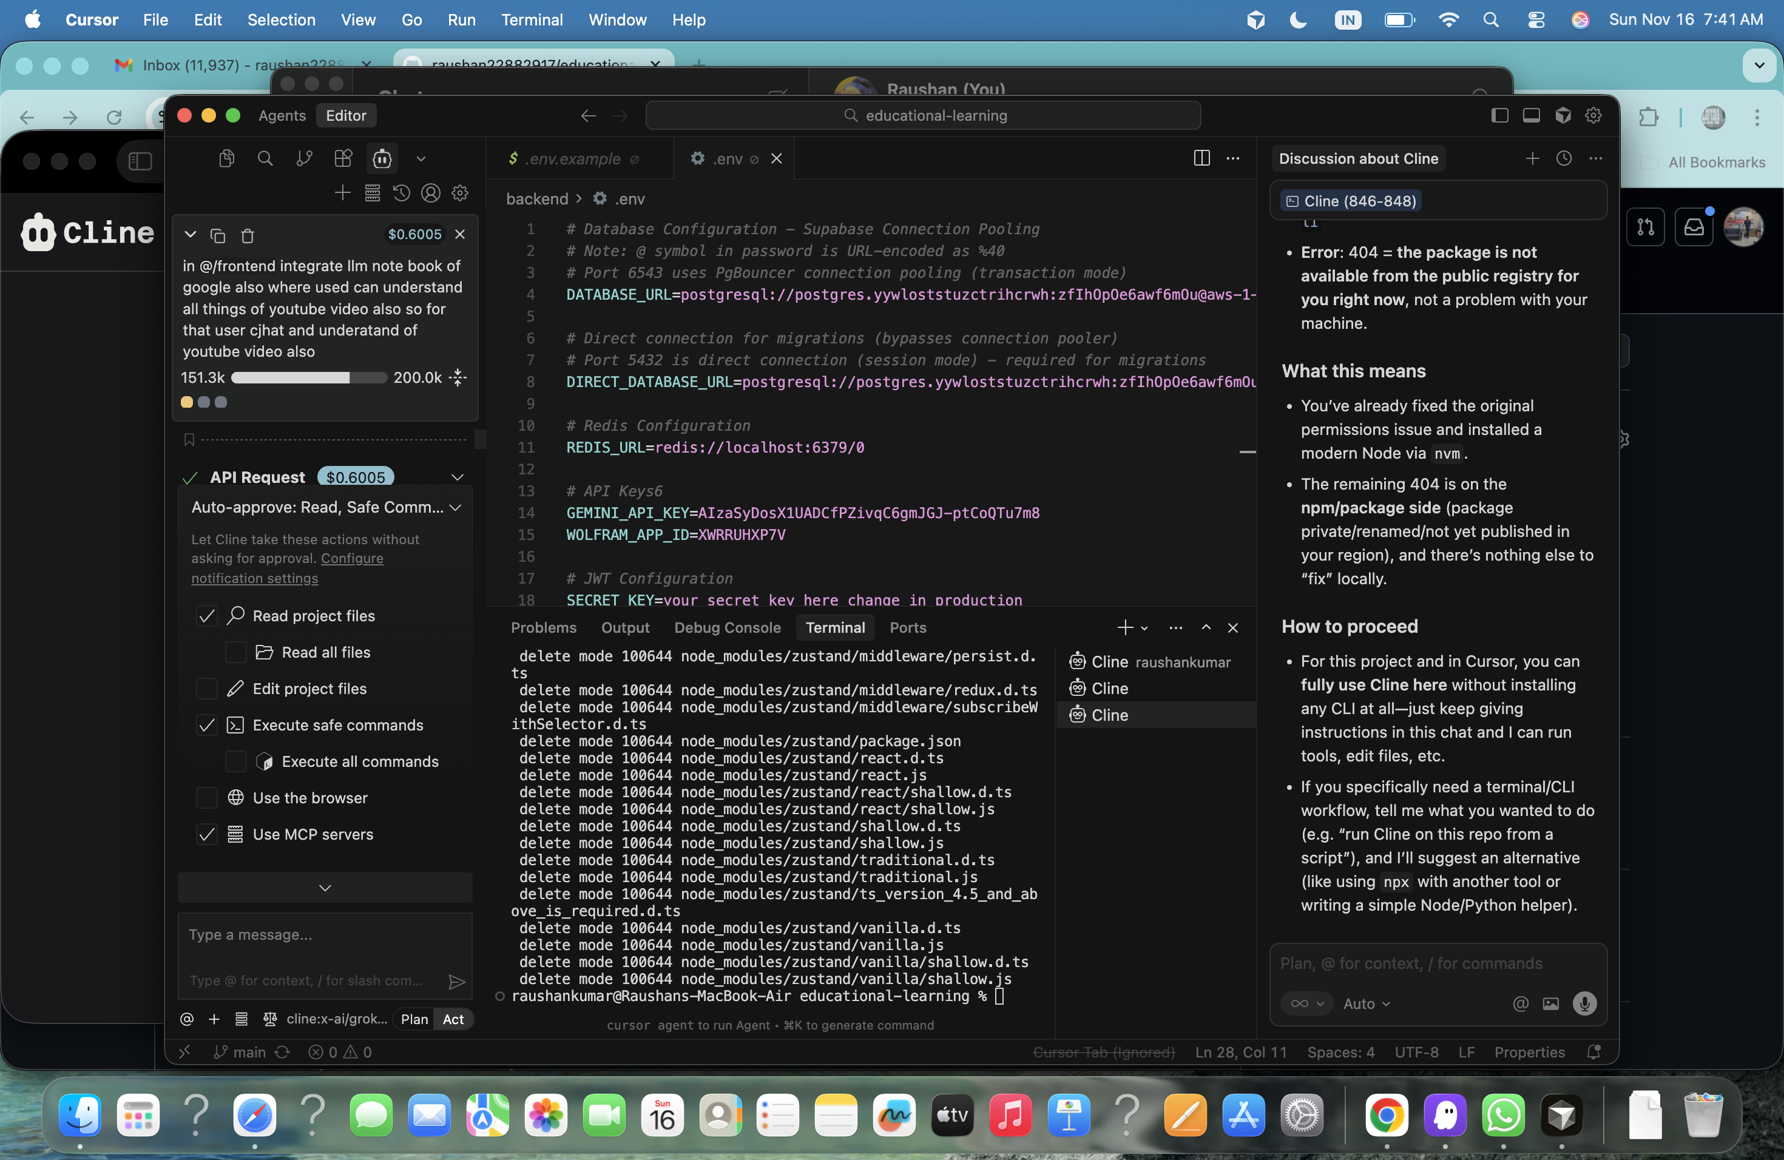Open Configure notification settings link
This screenshot has height=1160, width=1784.
click(x=351, y=559)
